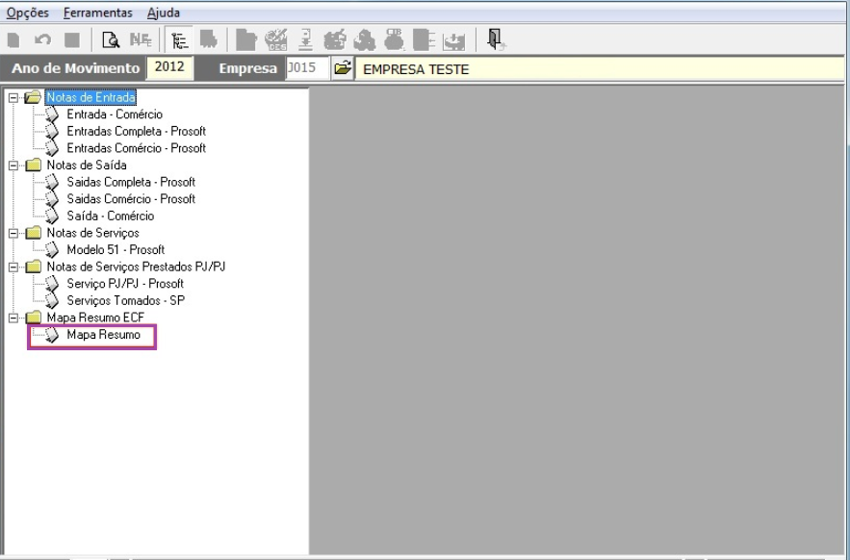Click the Ano de Movimento field
850x560 pixels.
[169, 68]
